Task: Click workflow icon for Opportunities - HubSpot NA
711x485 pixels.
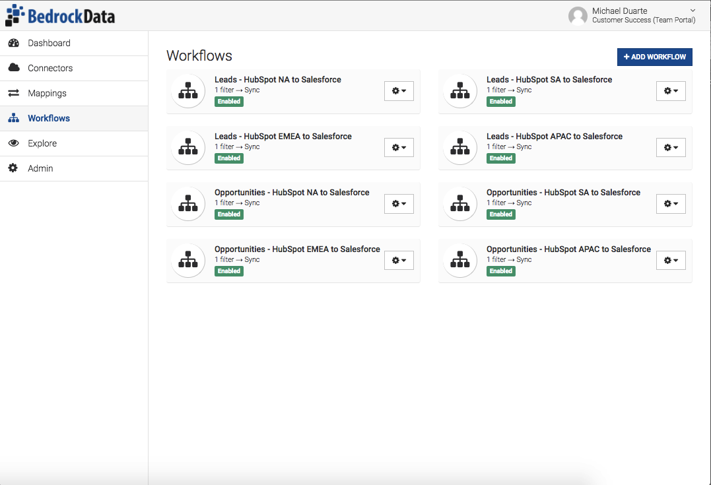Action: [188, 203]
